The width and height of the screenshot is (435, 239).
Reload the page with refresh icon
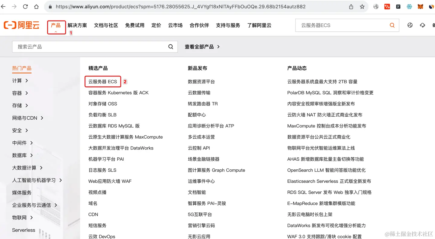[x=25, y=7]
